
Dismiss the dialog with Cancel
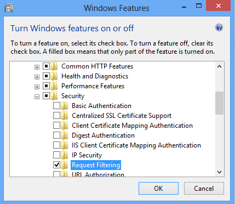click(204, 188)
